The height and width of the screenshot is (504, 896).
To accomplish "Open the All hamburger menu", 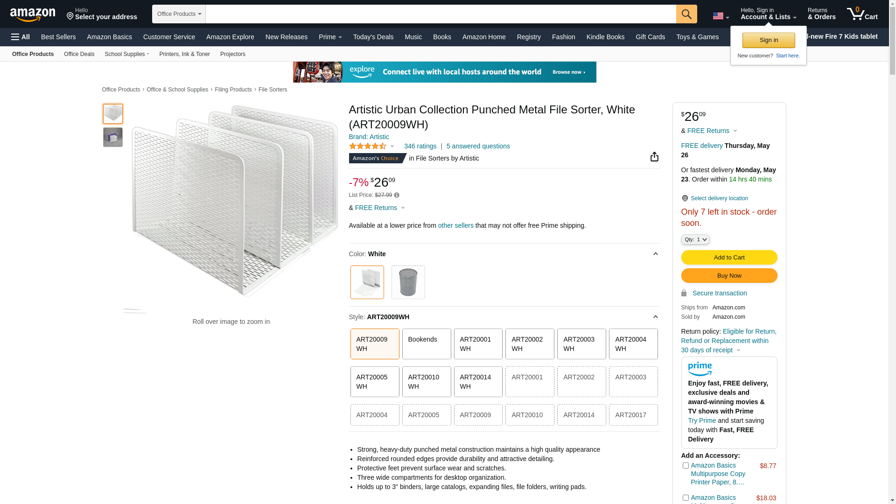I will coord(21,37).
